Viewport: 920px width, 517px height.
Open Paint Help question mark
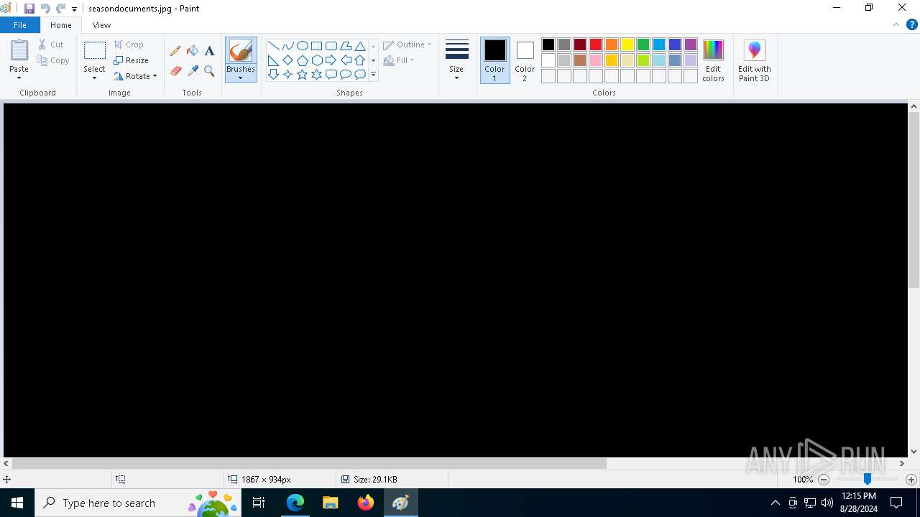click(x=911, y=24)
